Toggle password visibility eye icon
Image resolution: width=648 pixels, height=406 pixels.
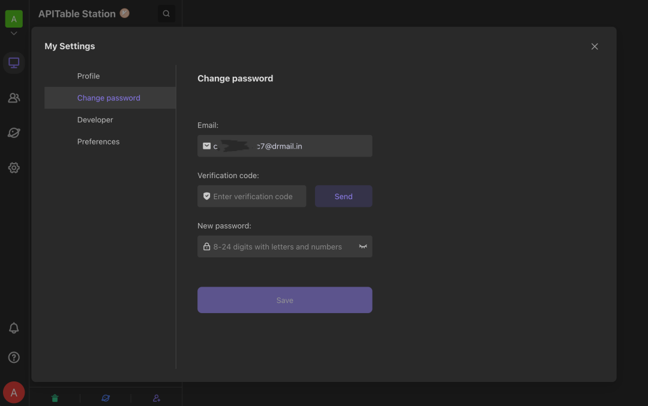363,246
